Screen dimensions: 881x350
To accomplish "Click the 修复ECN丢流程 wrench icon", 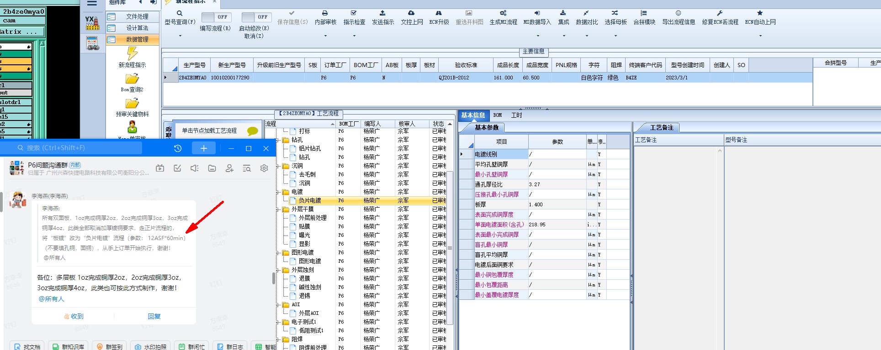I will 720,13.
